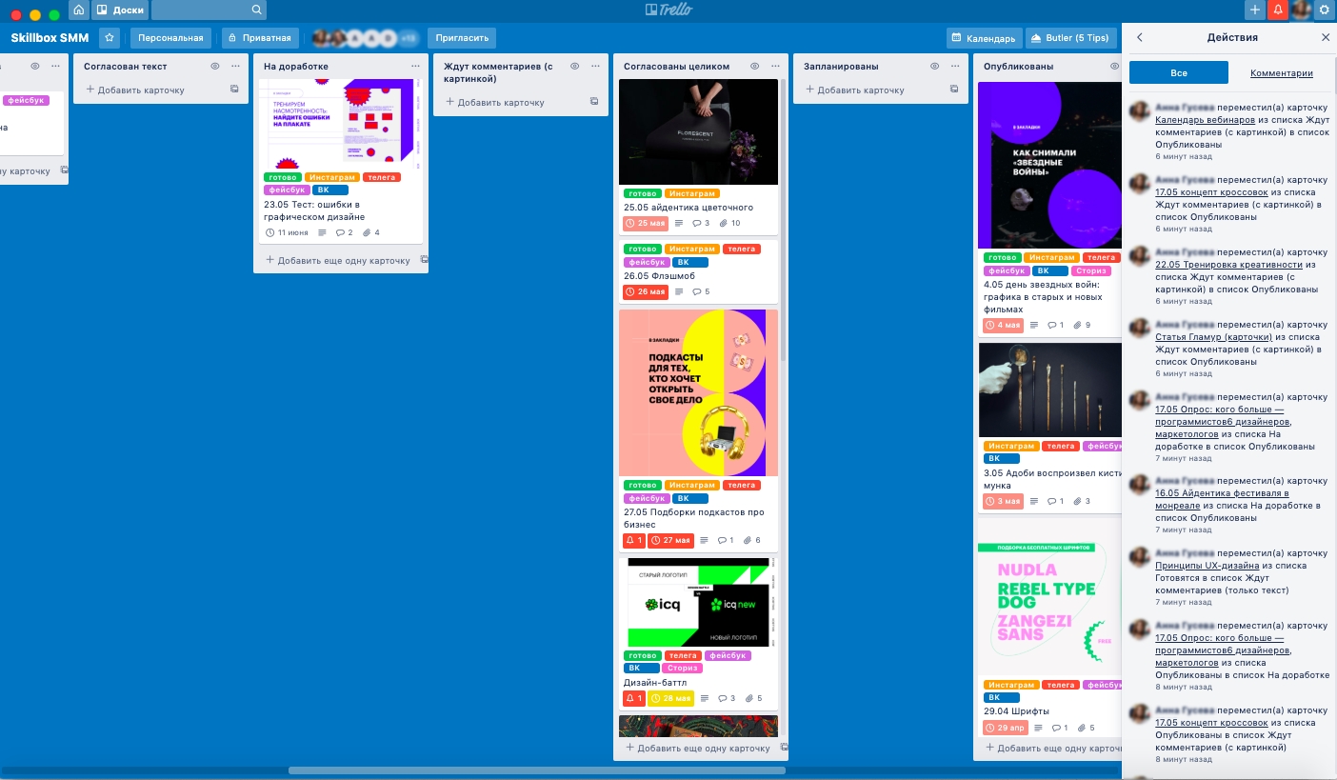Open the Календарь вебинаров link in activity
Screen dimensions: 1337x780
(x=1205, y=120)
